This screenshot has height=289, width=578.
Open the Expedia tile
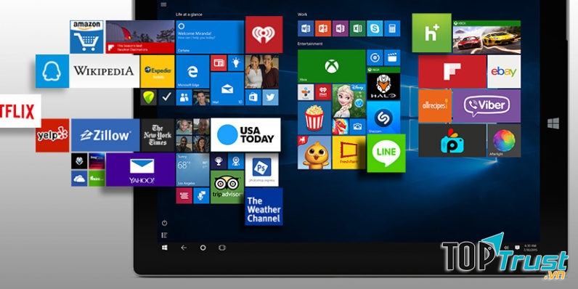(158, 71)
